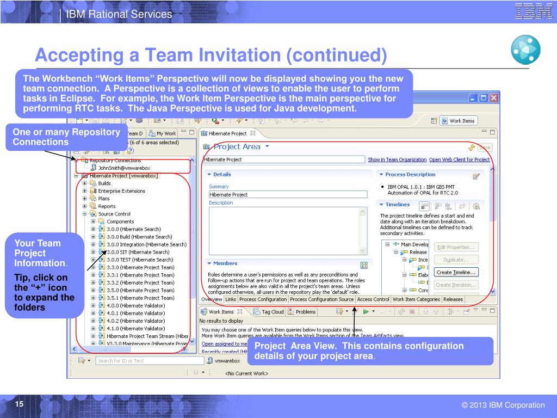Collapse the Hibernate Project [vmwarebox] node
Image resolution: width=557 pixels, height=418 pixels.
76,176
